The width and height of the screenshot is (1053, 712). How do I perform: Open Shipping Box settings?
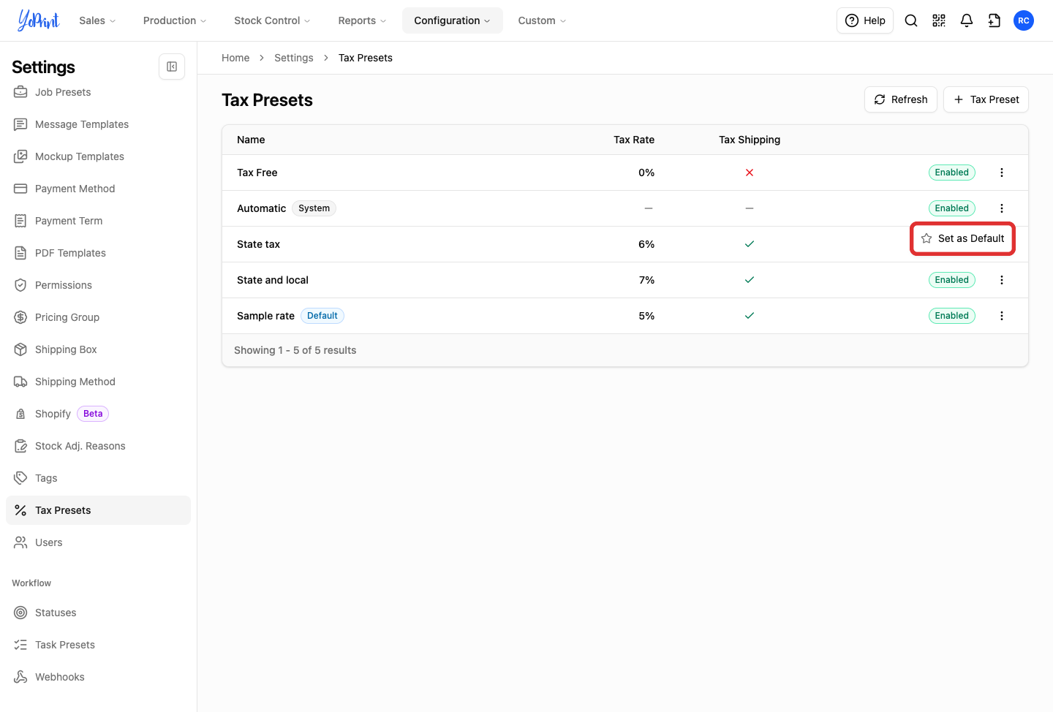(98, 349)
